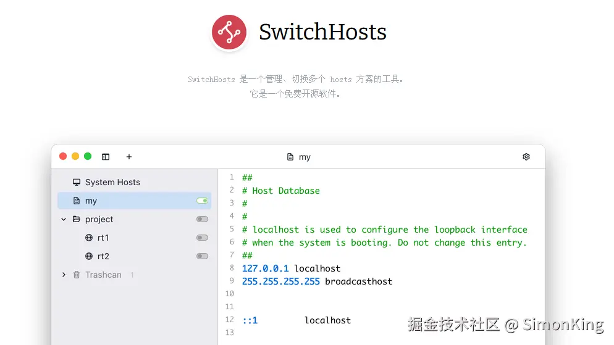Click the '255.255.255.255' IP address
Image resolution: width=614 pixels, height=345 pixels.
(281, 281)
